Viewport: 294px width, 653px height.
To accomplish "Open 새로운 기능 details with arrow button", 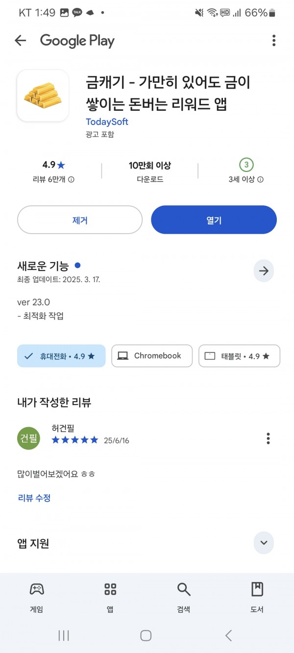I will pyautogui.click(x=264, y=271).
